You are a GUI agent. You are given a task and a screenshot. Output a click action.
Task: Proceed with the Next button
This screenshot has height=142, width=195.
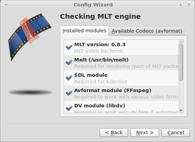[x=145, y=132]
